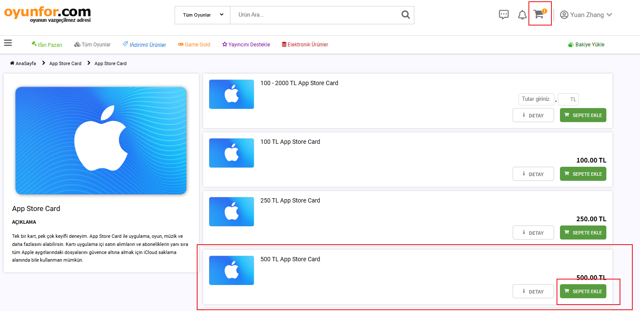Click the Elektronik Ürünler stack icon
Screen dimensions: 640x311
tap(284, 44)
